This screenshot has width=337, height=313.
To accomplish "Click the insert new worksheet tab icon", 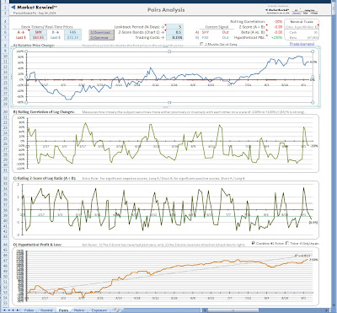I will tap(116, 310).
